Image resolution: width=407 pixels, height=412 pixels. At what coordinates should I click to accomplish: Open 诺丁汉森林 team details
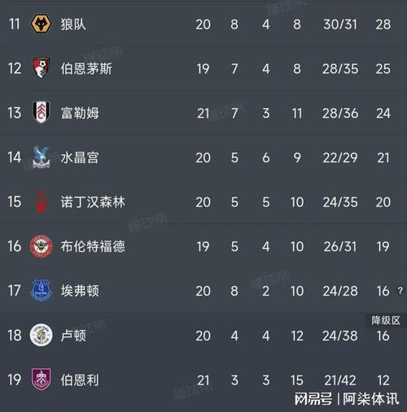coord(93,202)
